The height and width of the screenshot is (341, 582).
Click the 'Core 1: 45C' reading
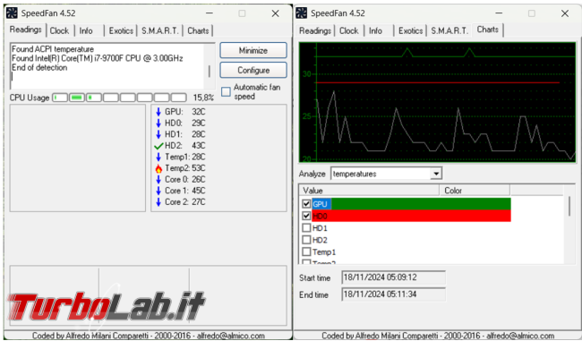point(184,191)
